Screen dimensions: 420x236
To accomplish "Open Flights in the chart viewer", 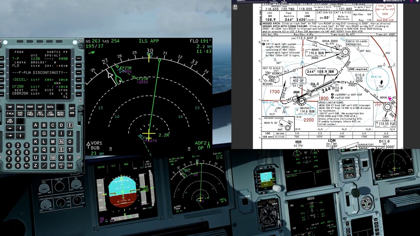I will pyautogui.click(x=284, y=1).
